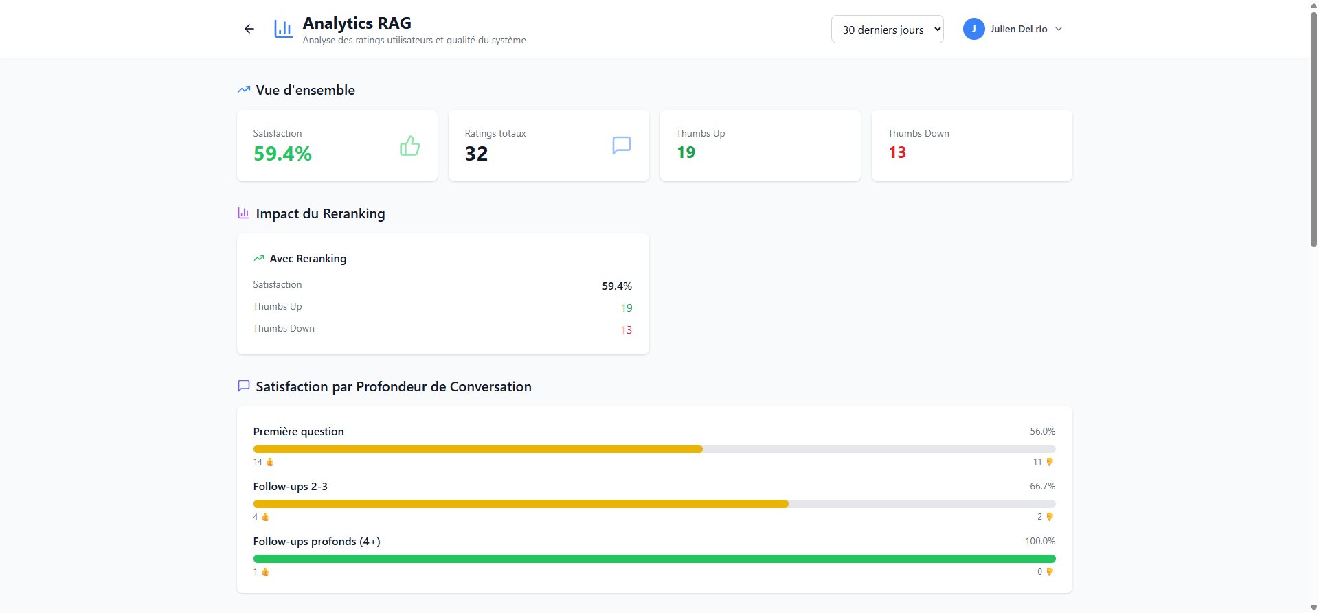Click Thumbs Up label in Avec Reranking card
Viewport: 1319px width, 613px height.
(x=278, y=306)
